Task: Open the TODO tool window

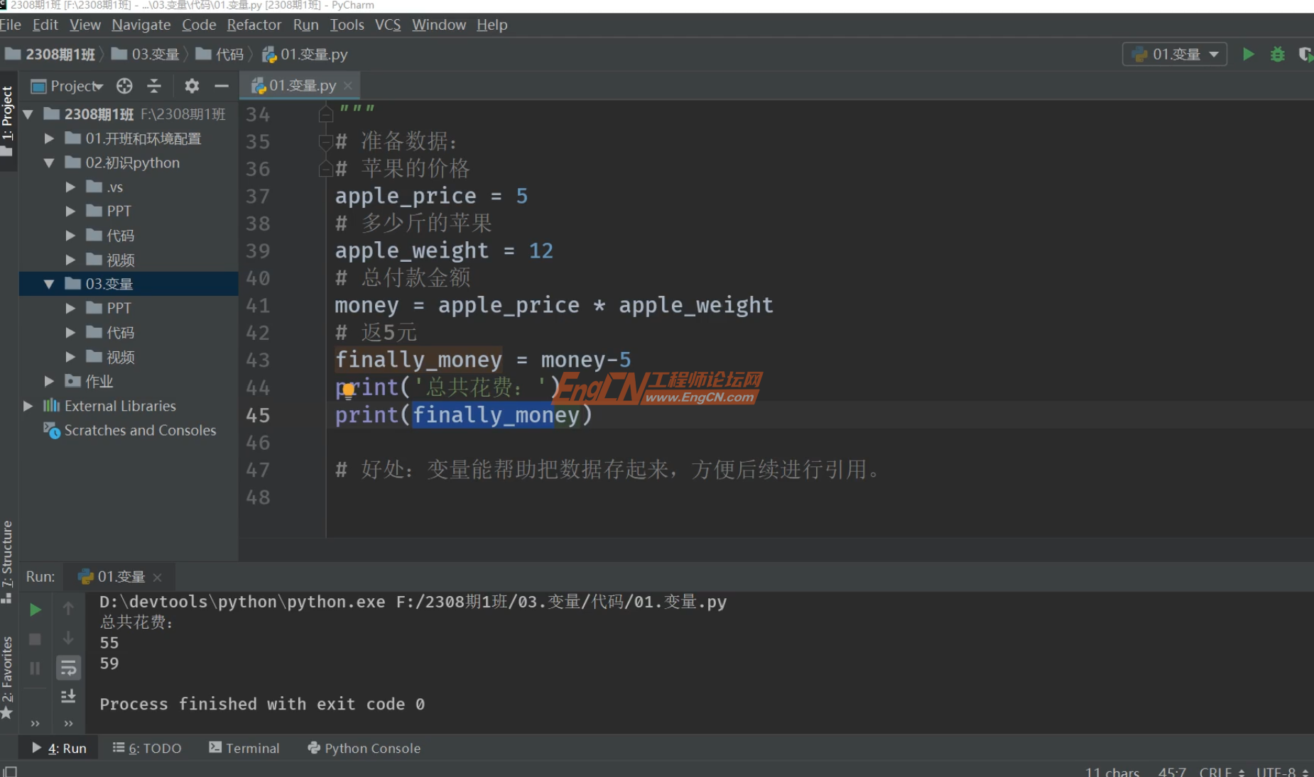Action: (x=147, y=748)
